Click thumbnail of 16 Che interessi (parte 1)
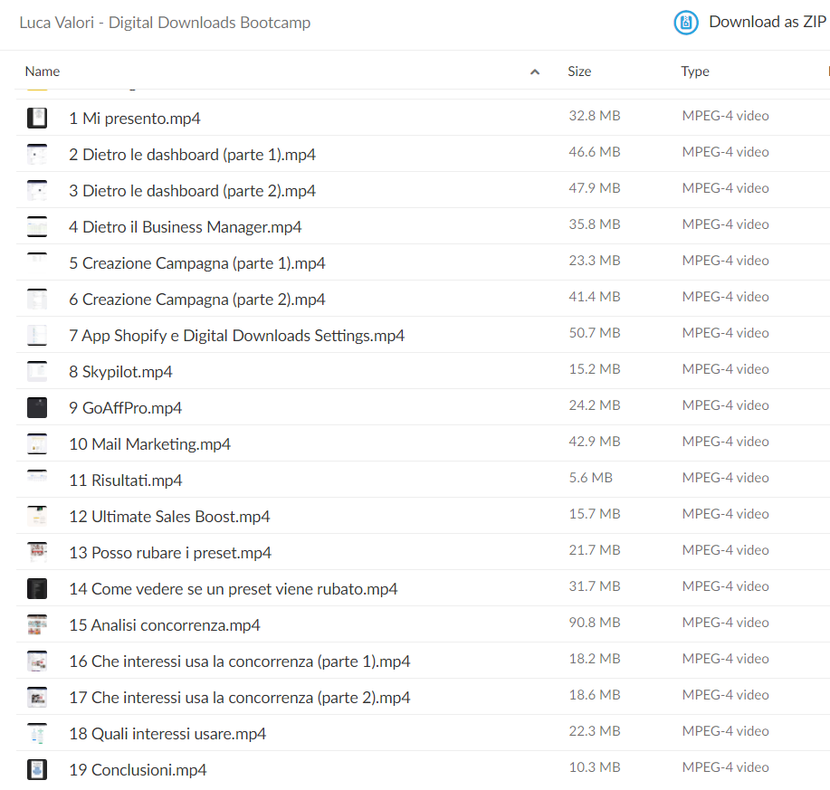Image resolution: width=830 pixels, height=790 pixels. click(37, 661)
